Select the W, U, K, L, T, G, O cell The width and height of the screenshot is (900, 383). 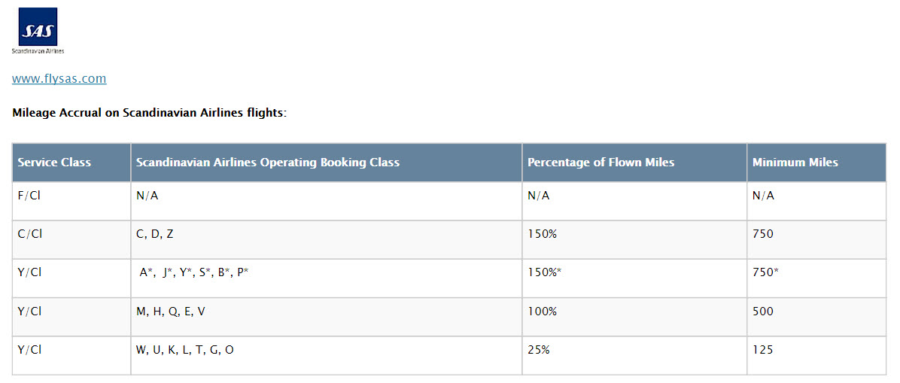tap(185, 350)
